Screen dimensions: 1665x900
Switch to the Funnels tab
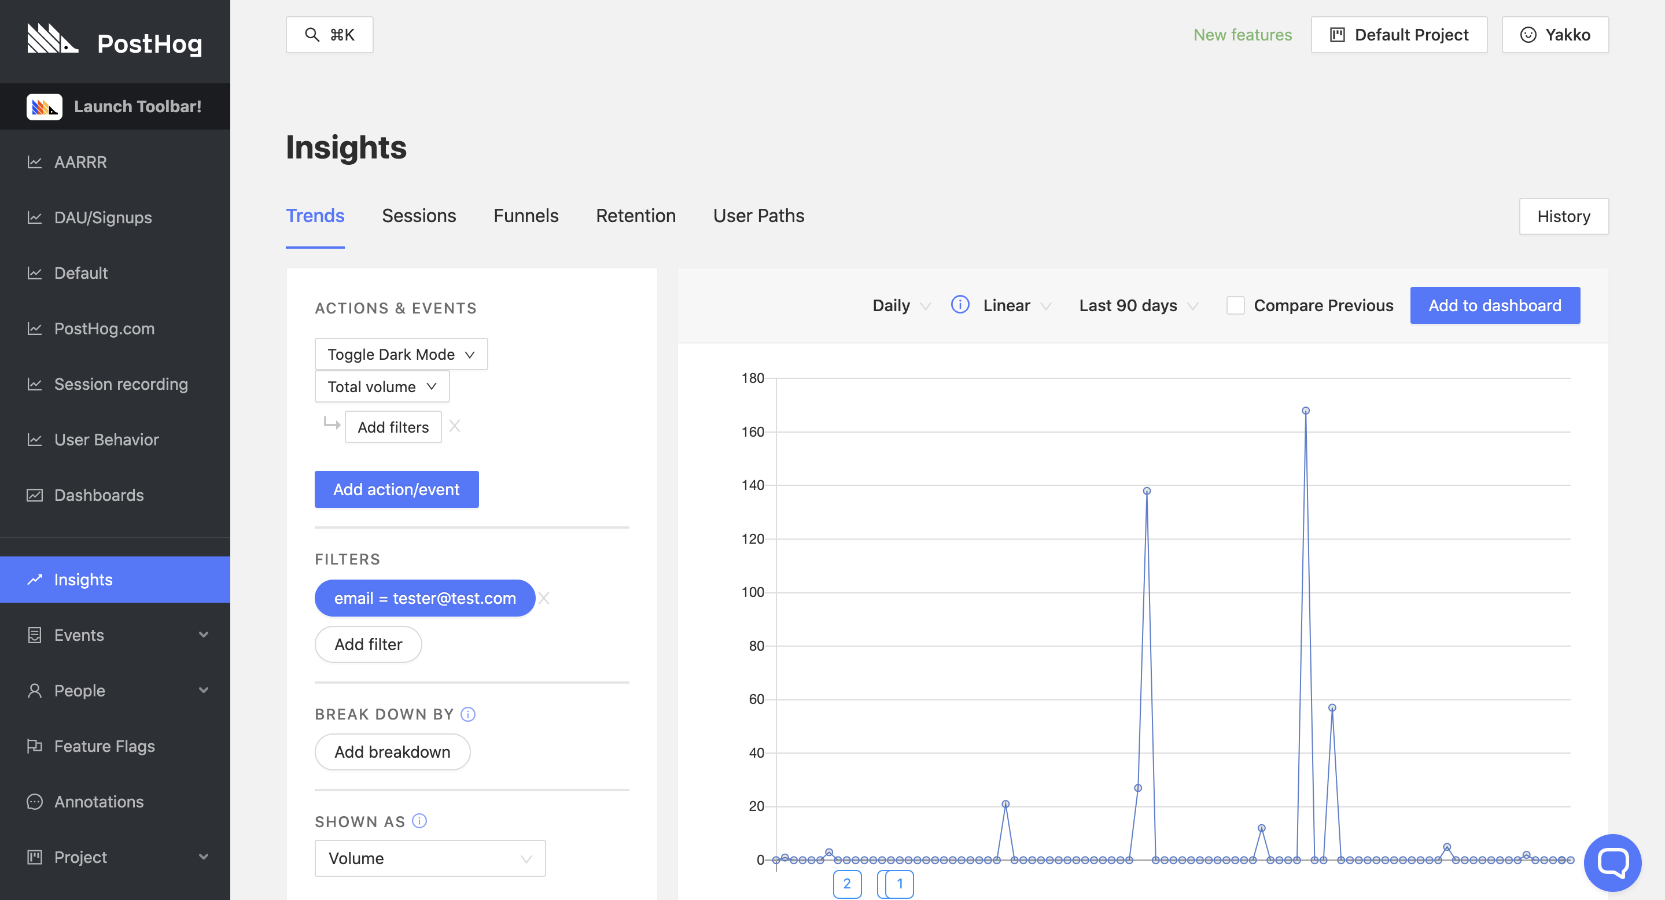tap(526, 215)
